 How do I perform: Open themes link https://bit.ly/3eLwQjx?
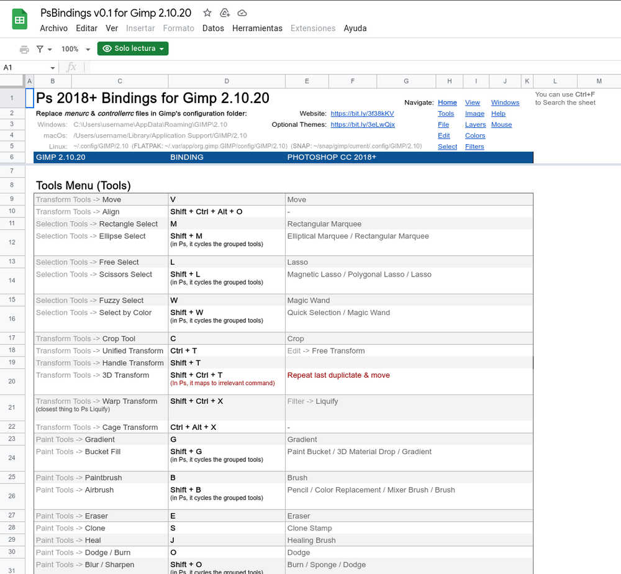(363, 124)
